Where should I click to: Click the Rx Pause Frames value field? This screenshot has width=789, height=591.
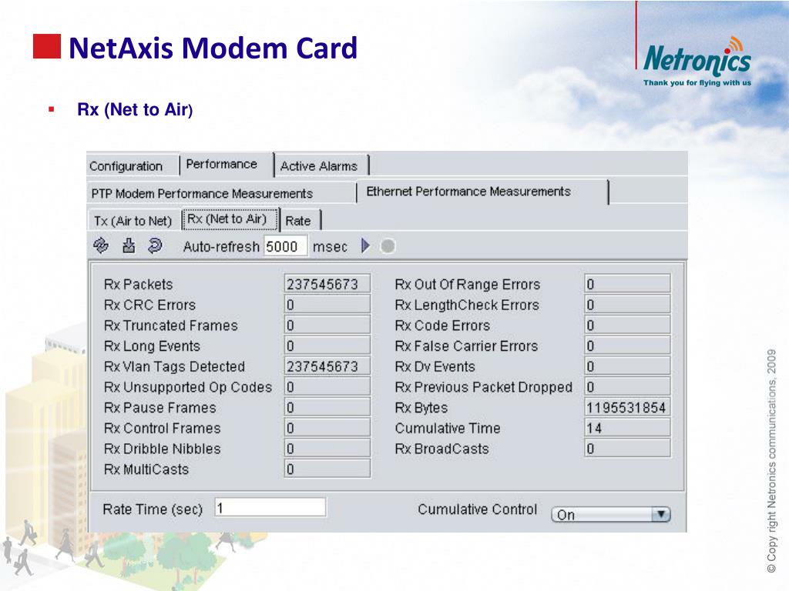[x=327, y=408]
